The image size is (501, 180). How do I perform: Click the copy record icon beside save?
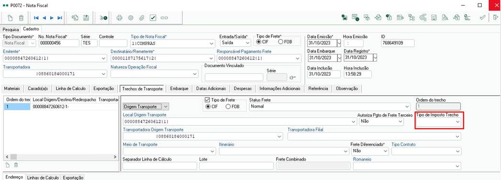point(75,18)
